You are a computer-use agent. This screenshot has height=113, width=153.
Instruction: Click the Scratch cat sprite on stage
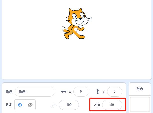pyautogui.click(x=76, y=23)
